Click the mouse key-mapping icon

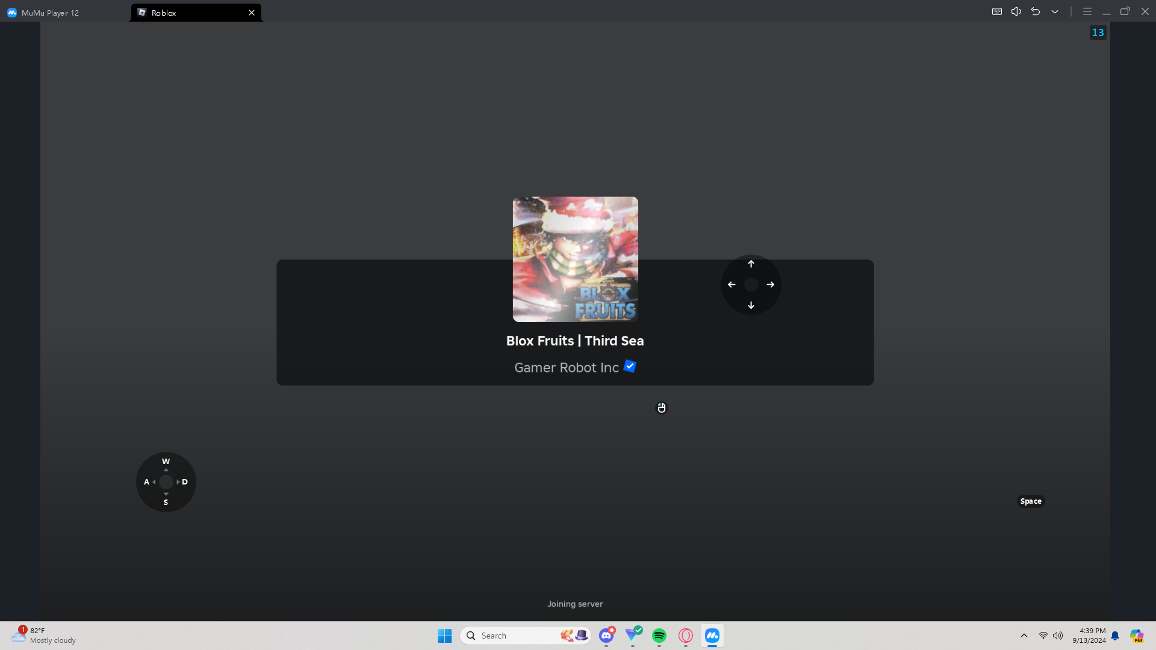(662, 408)
